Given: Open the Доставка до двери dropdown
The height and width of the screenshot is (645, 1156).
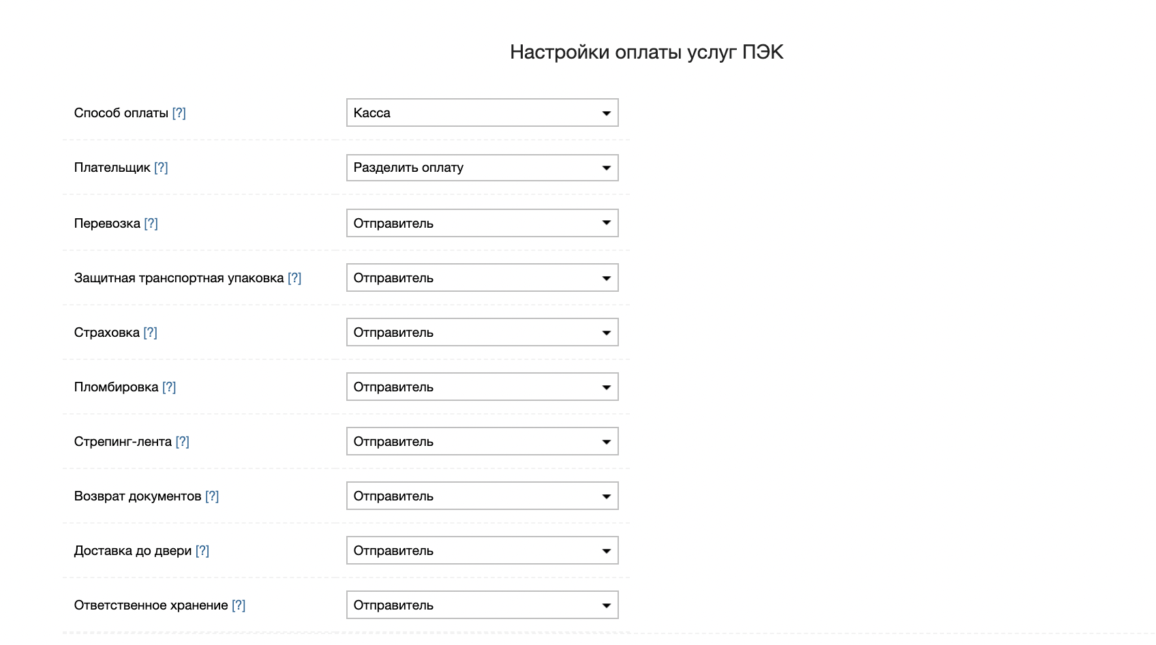Looking at the screenshot, I should tap(482, 550).
